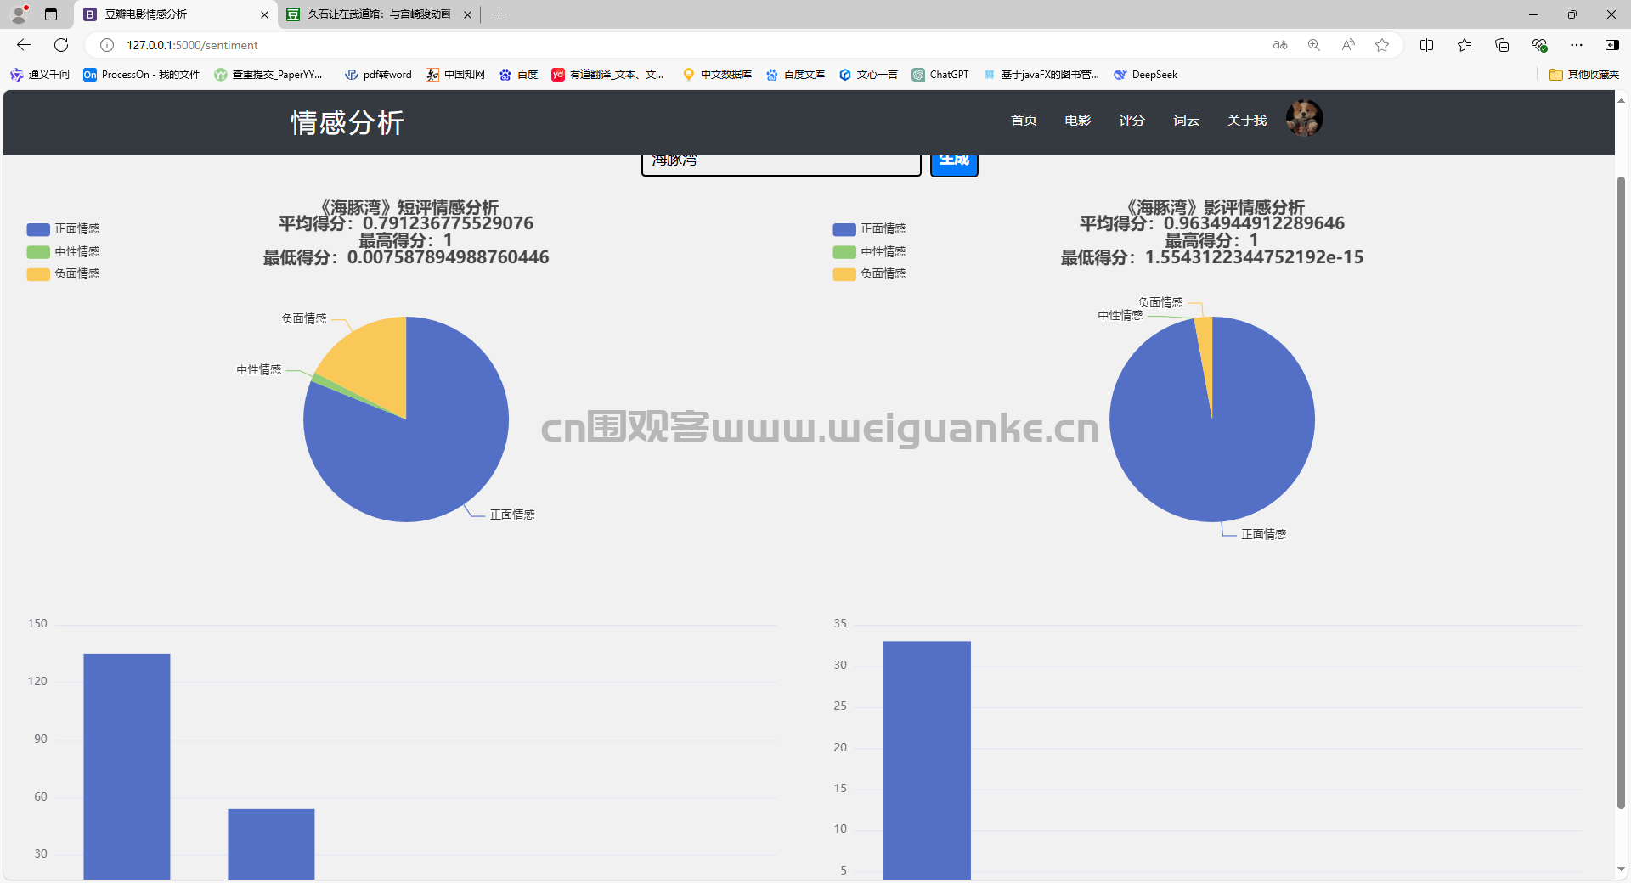
Task: Click the browser refresh icon
Action: pos(61,45)
